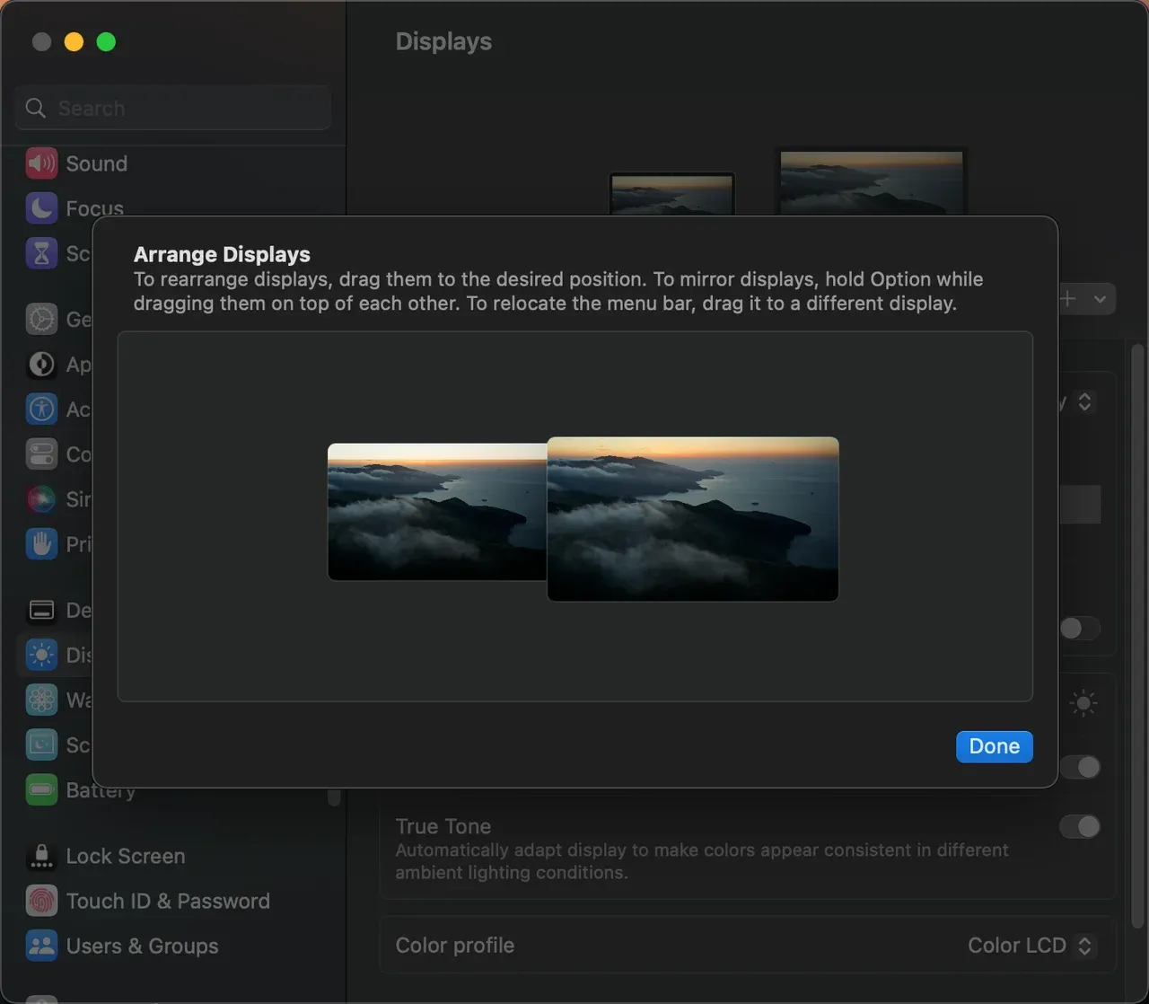This screenshot has height=1004, width=1149.
Task: Open the partially hidden stepper dropdown
Action: click(x=1084, y=401)
